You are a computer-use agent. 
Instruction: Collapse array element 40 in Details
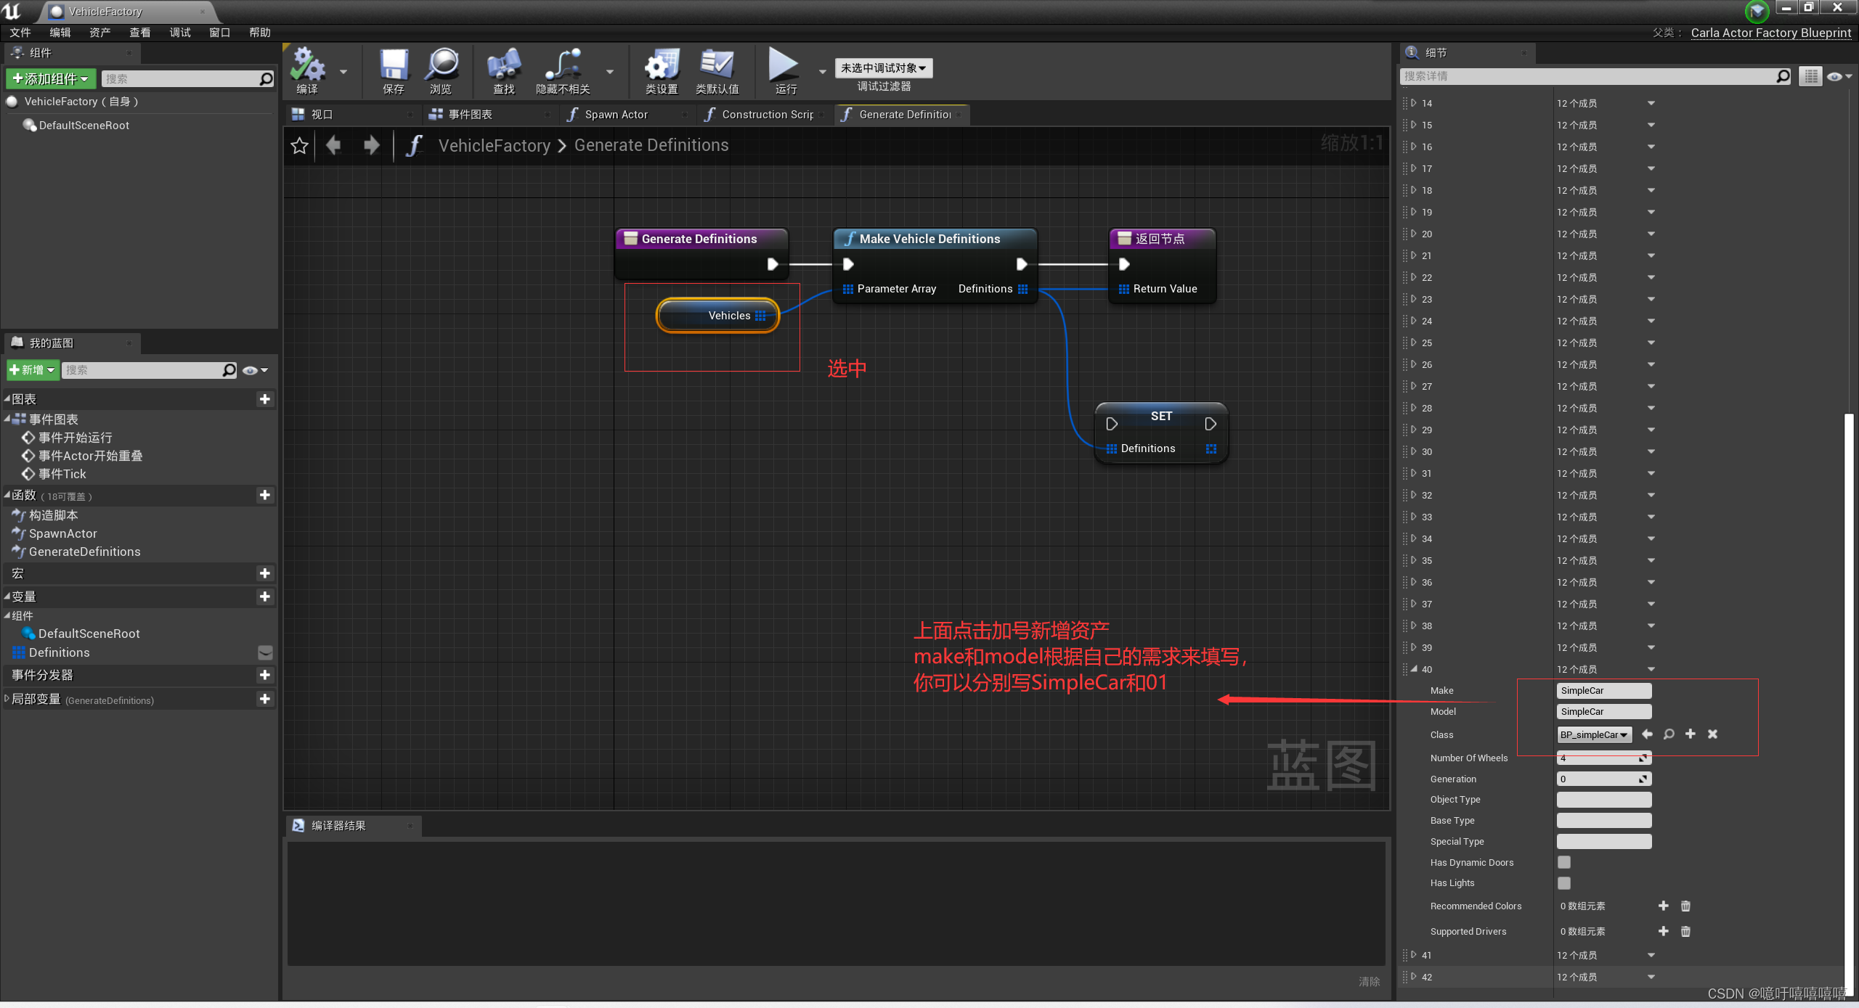(x=1414, y=669)
